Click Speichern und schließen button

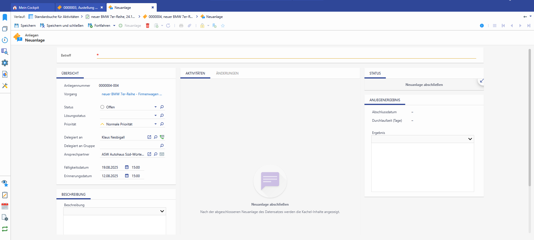[x=62, y=26]
